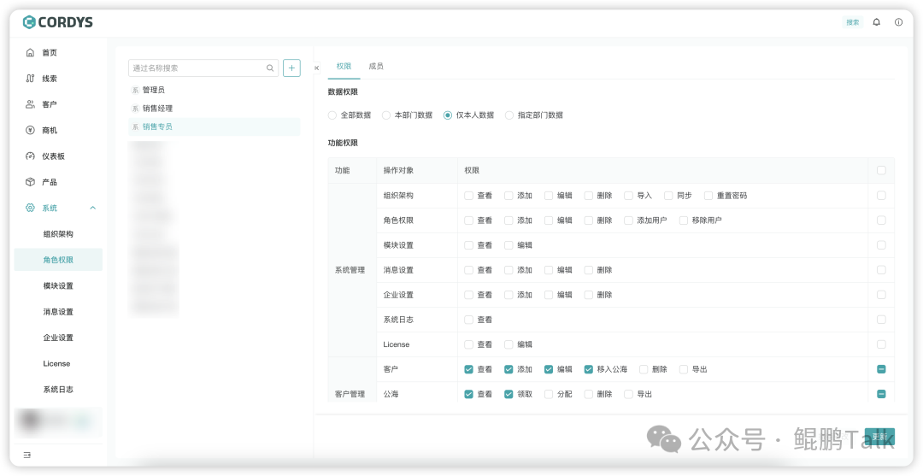Check 导出 for 客户
Image resolution: width=923 pixels, height=476 pixels.
click(684, 369)
